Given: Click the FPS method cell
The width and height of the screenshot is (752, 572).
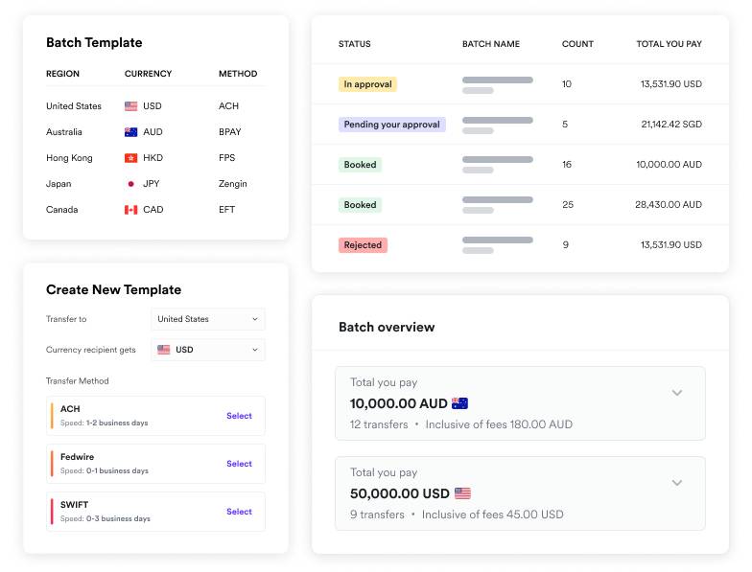Looking at the screenshot, I should [226, 157].
